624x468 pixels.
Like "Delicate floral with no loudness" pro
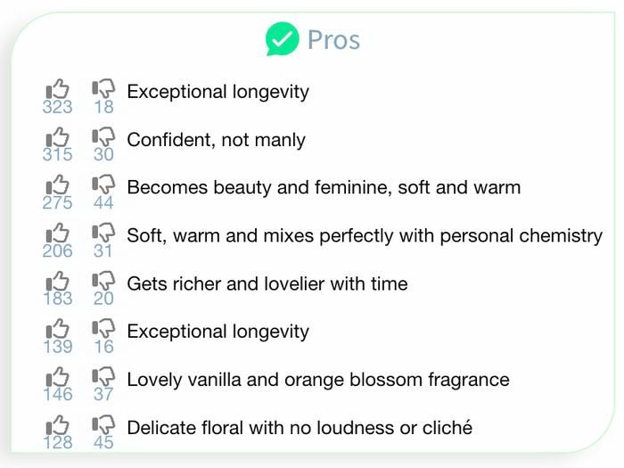58,425
